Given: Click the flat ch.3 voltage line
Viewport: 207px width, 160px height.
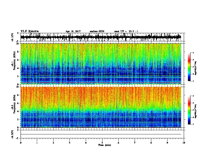Looking at the screenshot, I should (x=101, y=134).
